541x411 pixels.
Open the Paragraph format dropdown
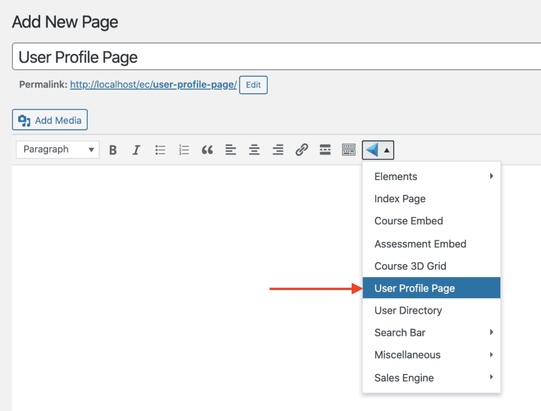(x=58, y=150)
